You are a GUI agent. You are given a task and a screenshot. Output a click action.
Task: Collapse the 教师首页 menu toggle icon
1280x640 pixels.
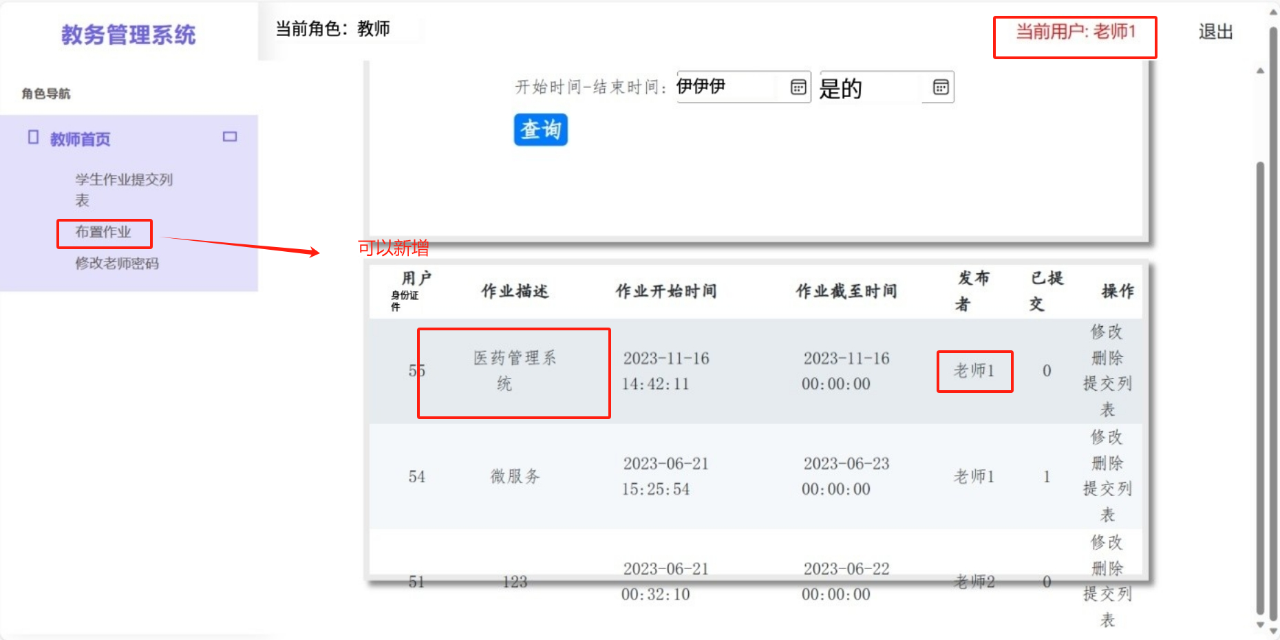230,137
